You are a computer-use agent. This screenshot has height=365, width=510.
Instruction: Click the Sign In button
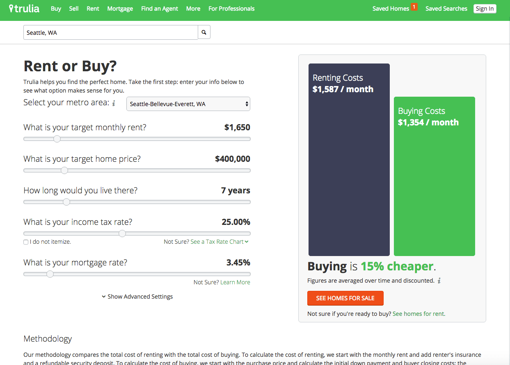pos(485,9)
